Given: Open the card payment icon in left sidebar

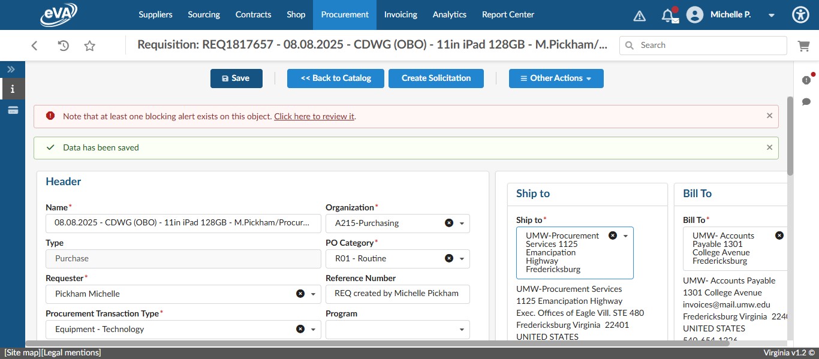Looking at the screenshot, I should coord(13,110).
